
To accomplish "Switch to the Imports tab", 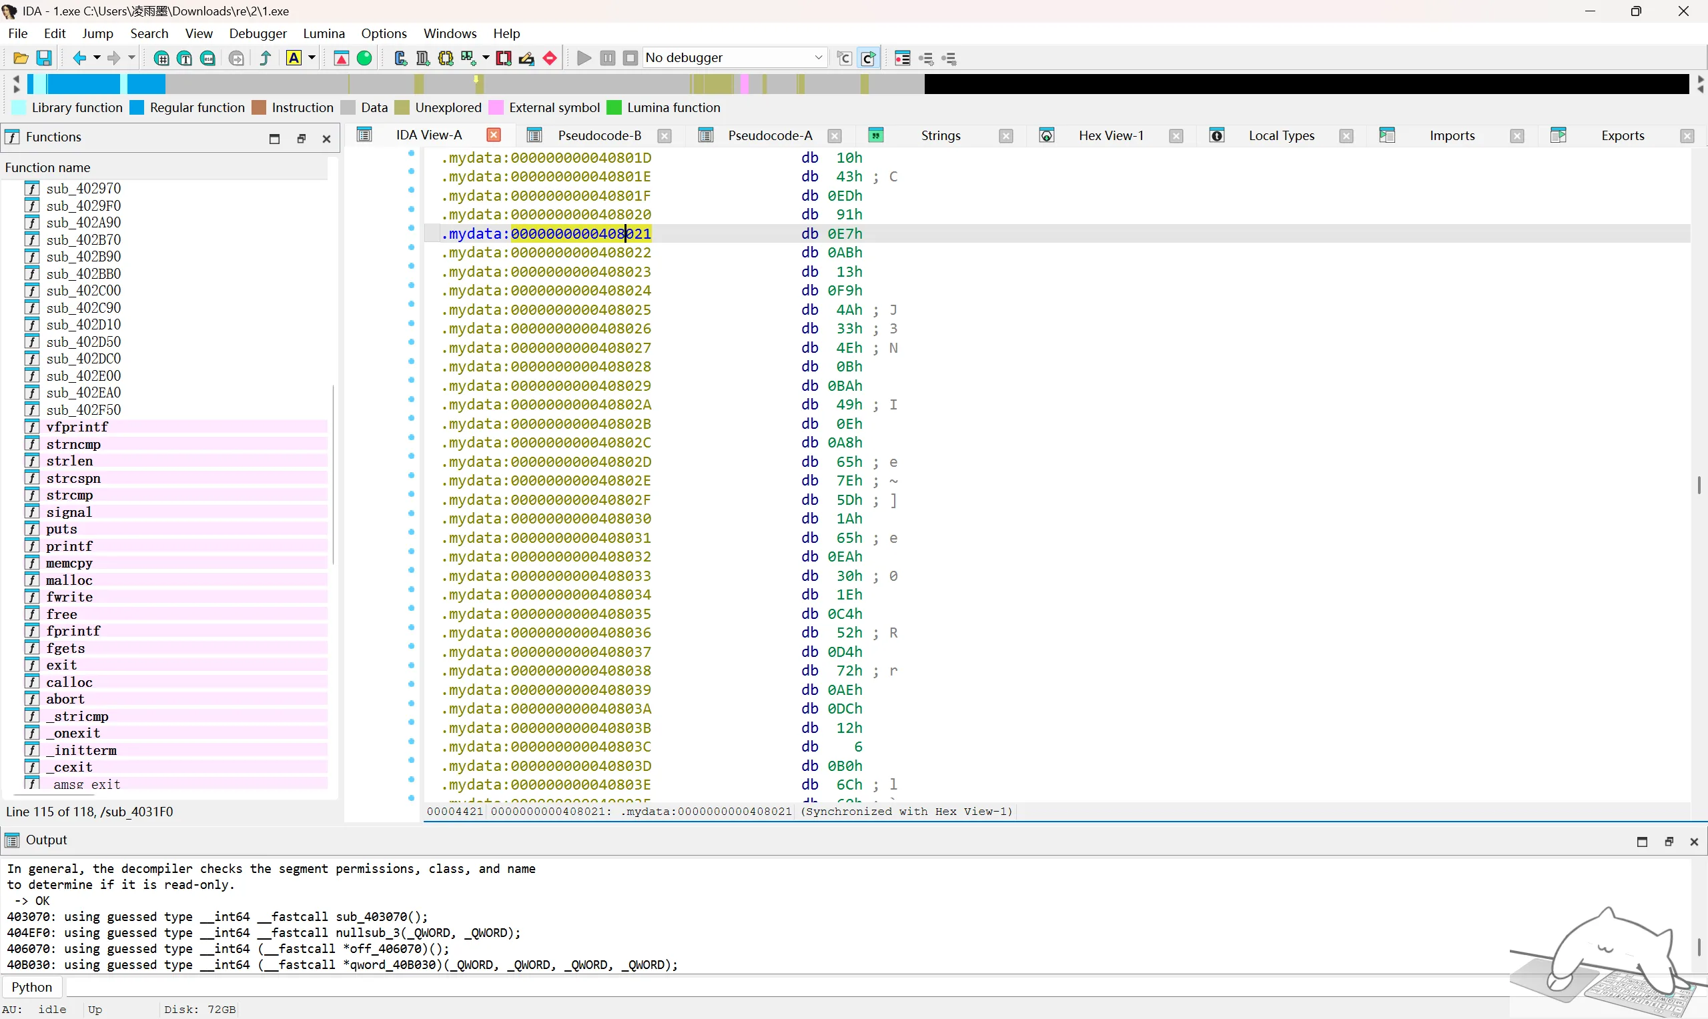I will click(1452, 135).
